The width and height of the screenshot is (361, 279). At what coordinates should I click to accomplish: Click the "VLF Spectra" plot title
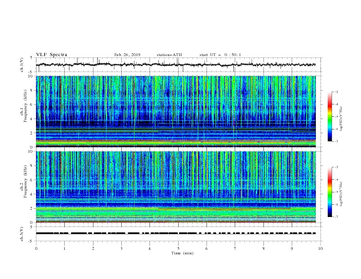tap(52, 55)
